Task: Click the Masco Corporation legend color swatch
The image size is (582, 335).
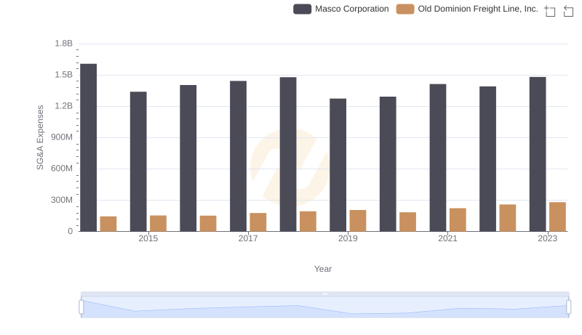Action: [x=302, y=9]
